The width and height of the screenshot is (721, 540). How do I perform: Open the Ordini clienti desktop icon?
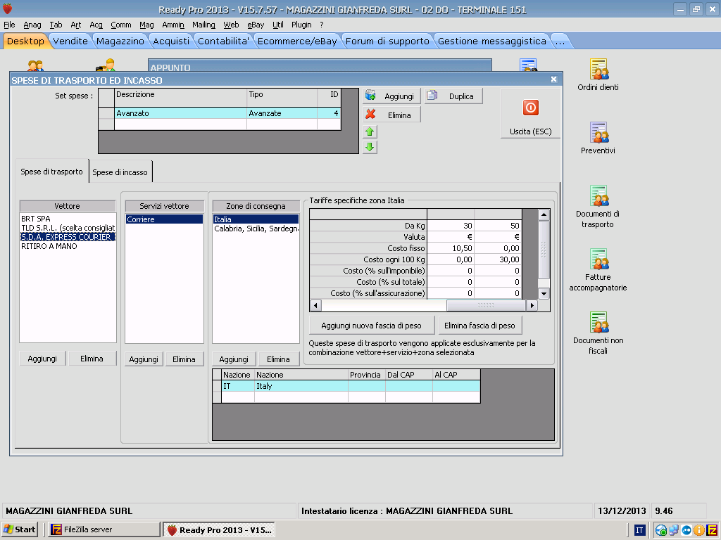pyautogui.click(x=598, y=75)
